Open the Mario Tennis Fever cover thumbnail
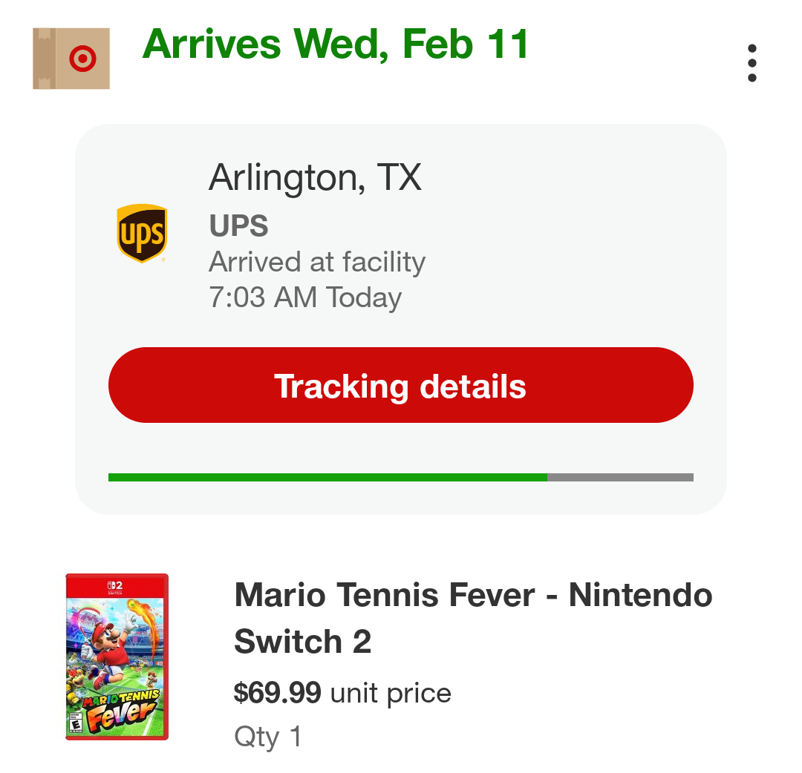Viewport: 802px width, 773px height. tap(117, 657)
